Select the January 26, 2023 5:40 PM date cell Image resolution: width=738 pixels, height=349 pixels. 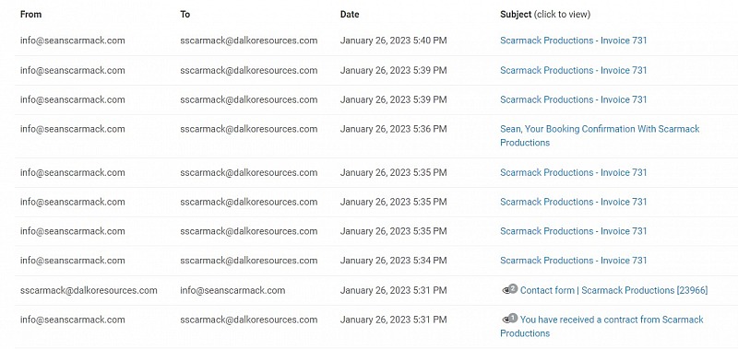(394, 41)
